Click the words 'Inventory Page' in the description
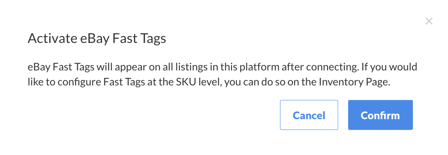The height and width of the screenshot is (155, 448). (x=354, y=82)
